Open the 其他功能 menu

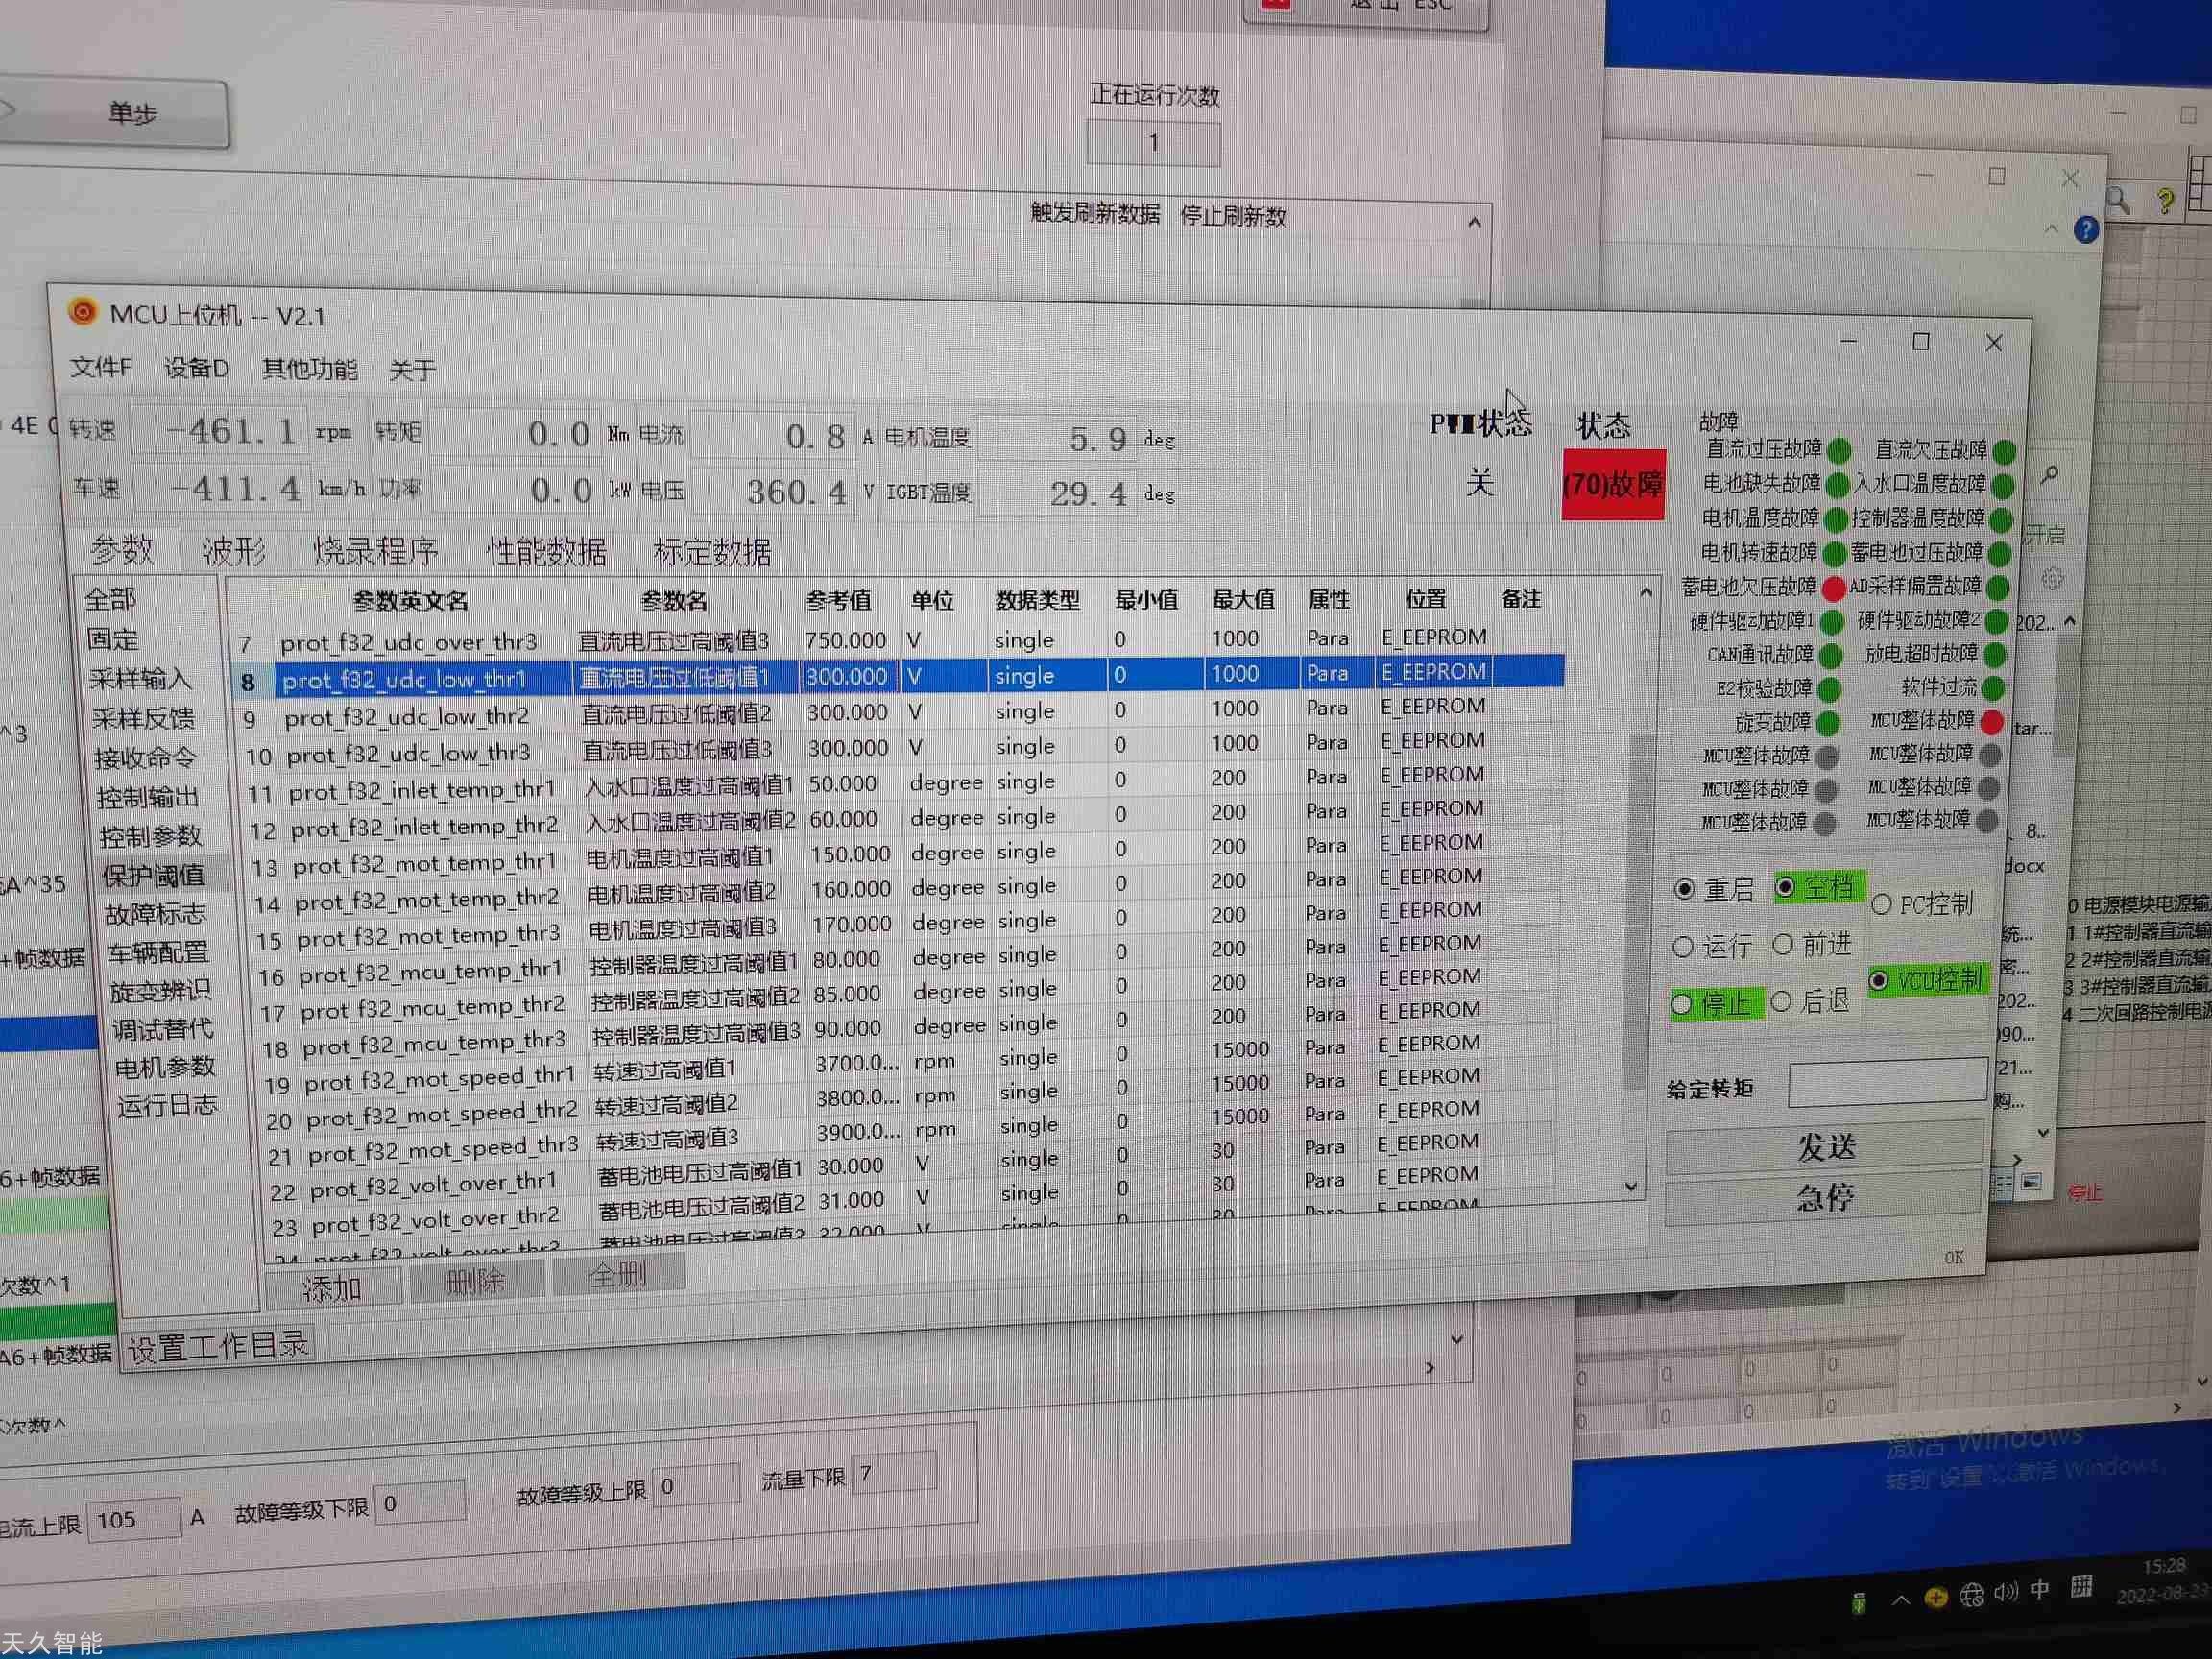click(309, 369)
